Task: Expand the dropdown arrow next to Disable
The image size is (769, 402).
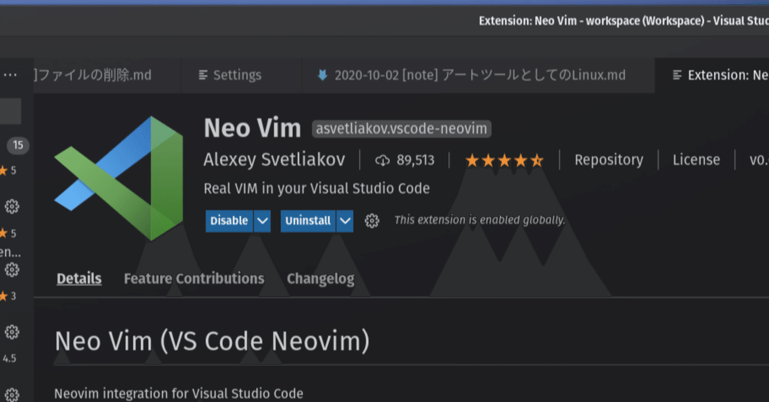Action: click(262, 221)
